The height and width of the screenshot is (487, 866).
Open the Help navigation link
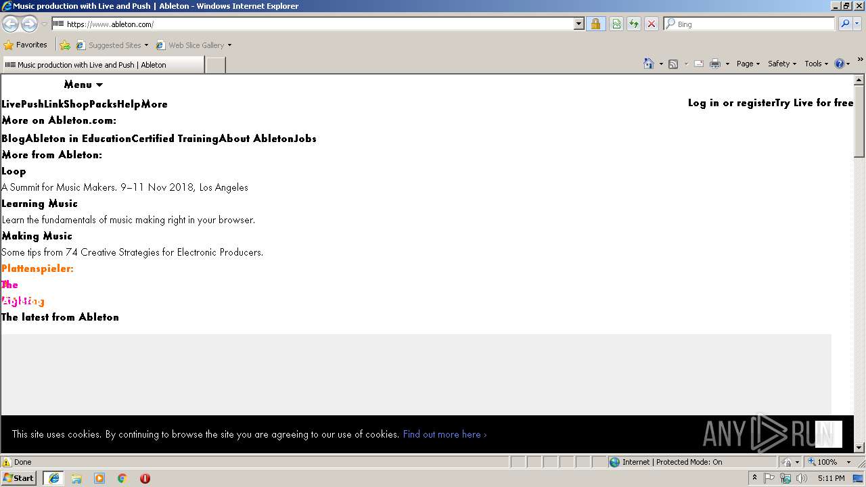129,104
